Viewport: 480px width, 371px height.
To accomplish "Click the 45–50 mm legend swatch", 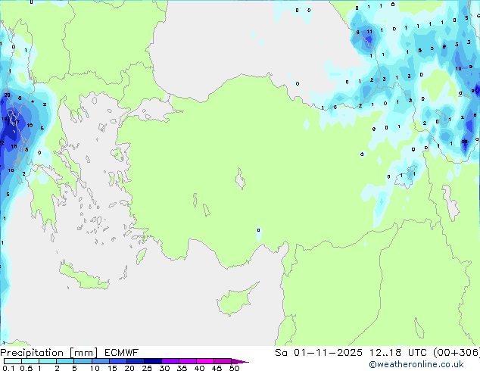I will coord(223,361).
